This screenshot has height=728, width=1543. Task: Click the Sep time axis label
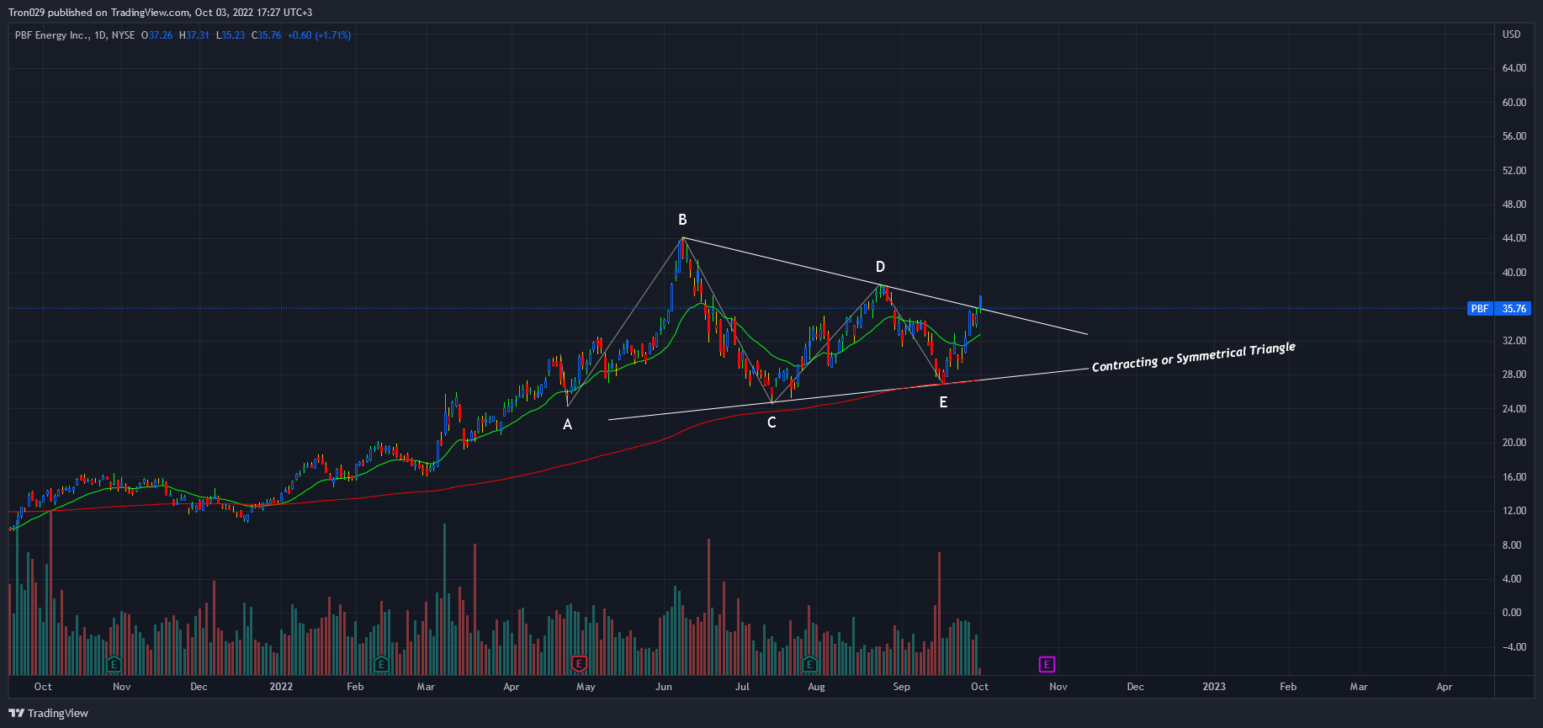point(901,687)
